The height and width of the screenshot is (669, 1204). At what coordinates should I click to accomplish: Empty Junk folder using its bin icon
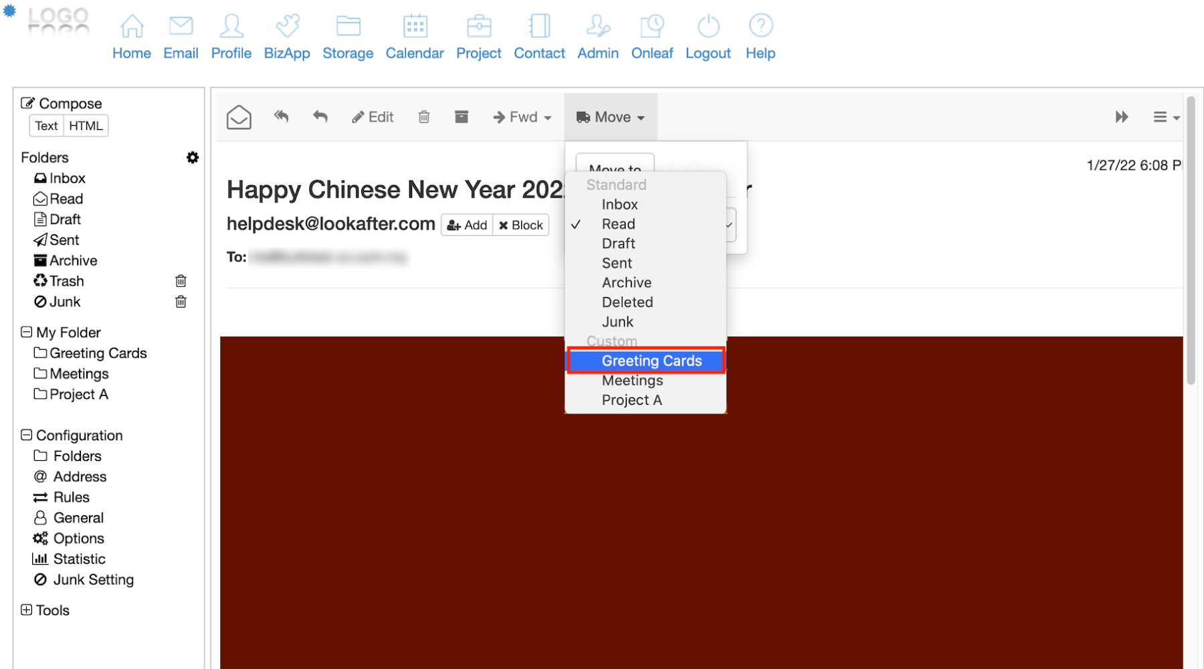[x=181, y=302]
